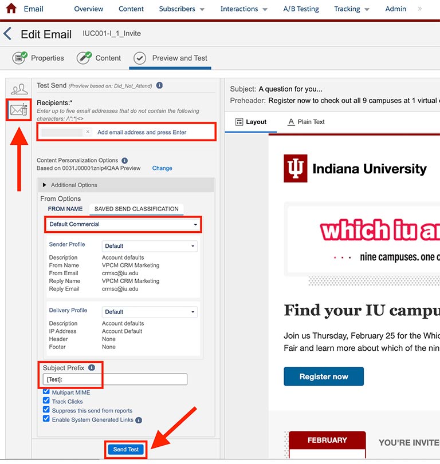Go to the Email home icon
The height and width of the screenshot is (464, 440).
tap(11, 8)
